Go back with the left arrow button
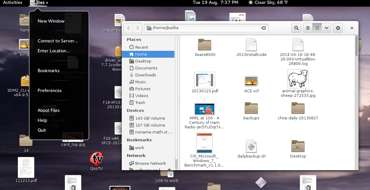The image size is (370, 190). point(128,28)
